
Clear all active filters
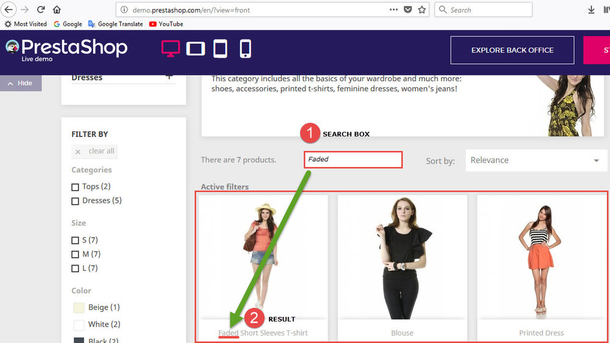pos(94,151)
